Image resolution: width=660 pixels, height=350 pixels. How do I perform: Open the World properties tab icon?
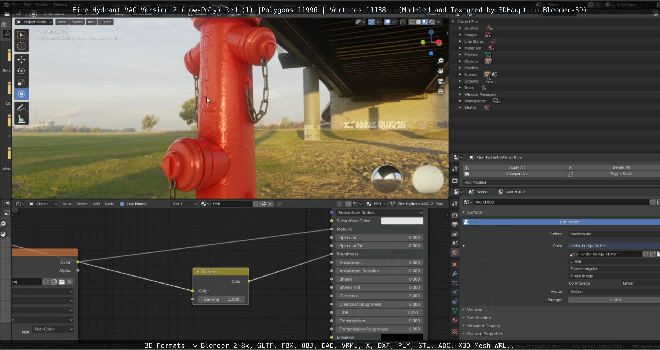[x=455, y=252]
